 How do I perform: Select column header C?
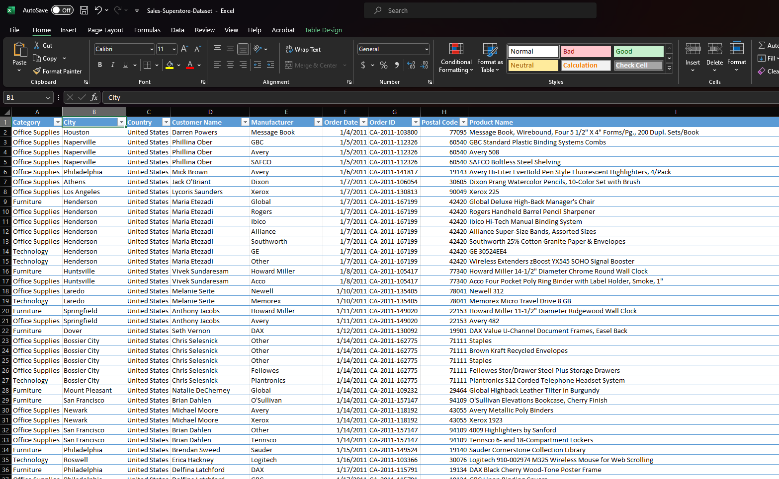[x=148, y=112]
